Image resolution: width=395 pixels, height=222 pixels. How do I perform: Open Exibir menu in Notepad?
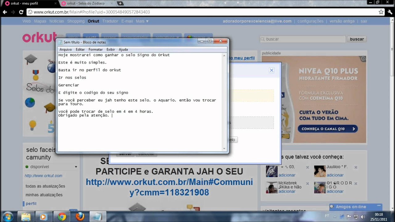pos(111,49)
